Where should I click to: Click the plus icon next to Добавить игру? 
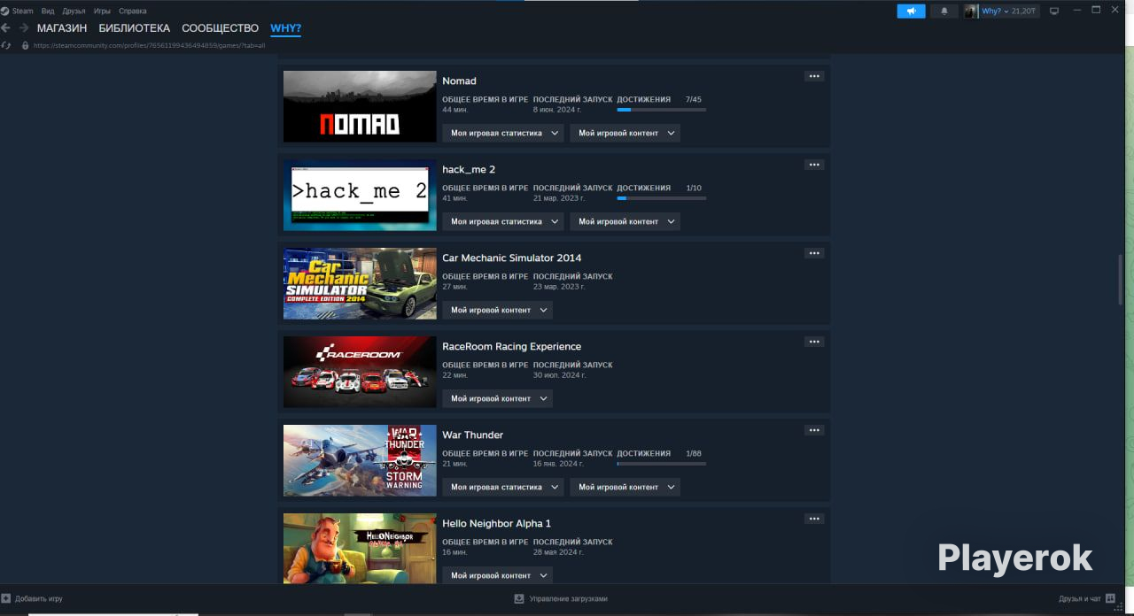point(6,598)
